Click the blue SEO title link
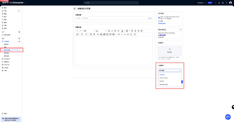 (162, 35)
